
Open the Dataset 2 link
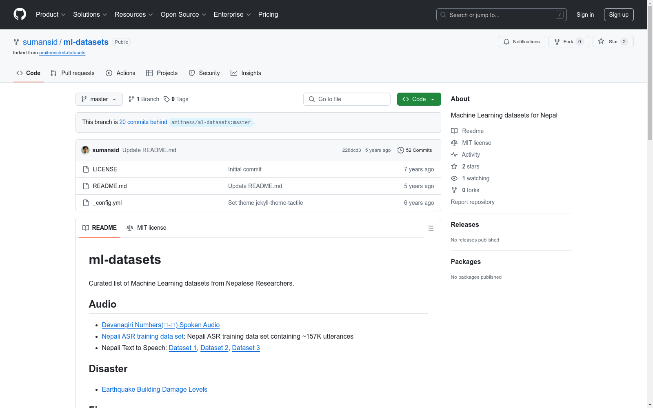[214, 348]
